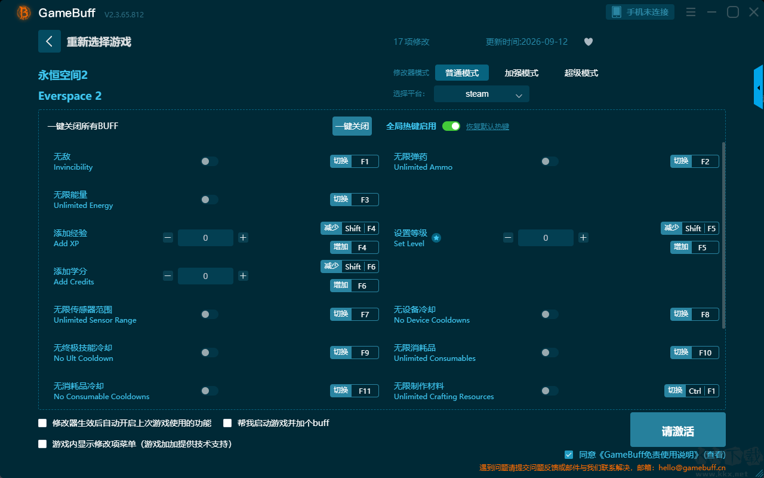Increase Set Level value with plus button
764x478 pixels.
[583, 238]
